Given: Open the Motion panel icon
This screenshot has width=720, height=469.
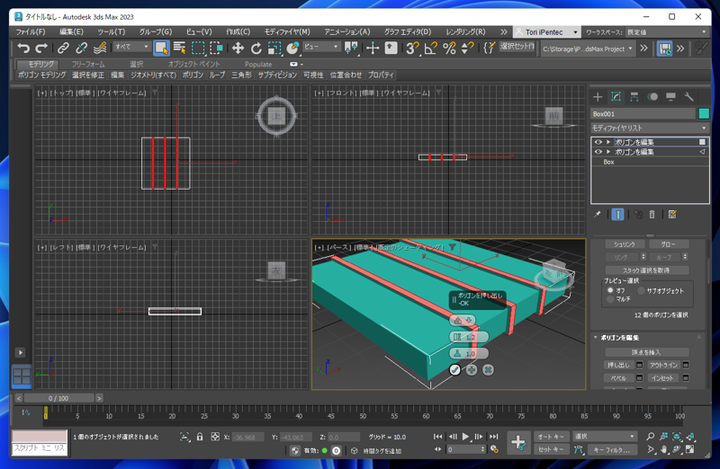Looking at the screenshot, I should coord(652,97).
